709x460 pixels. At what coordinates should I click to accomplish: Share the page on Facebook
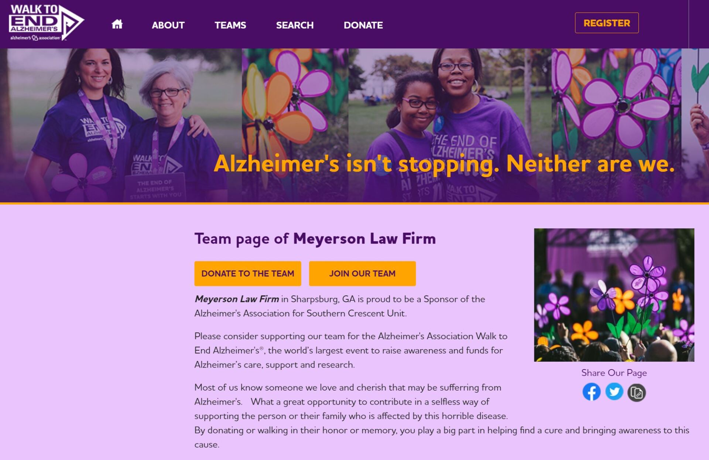[x=591, y=392]
